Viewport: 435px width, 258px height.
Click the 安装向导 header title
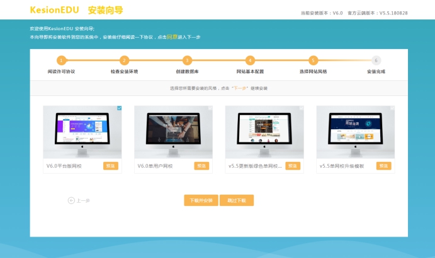[x=105, y=10]
